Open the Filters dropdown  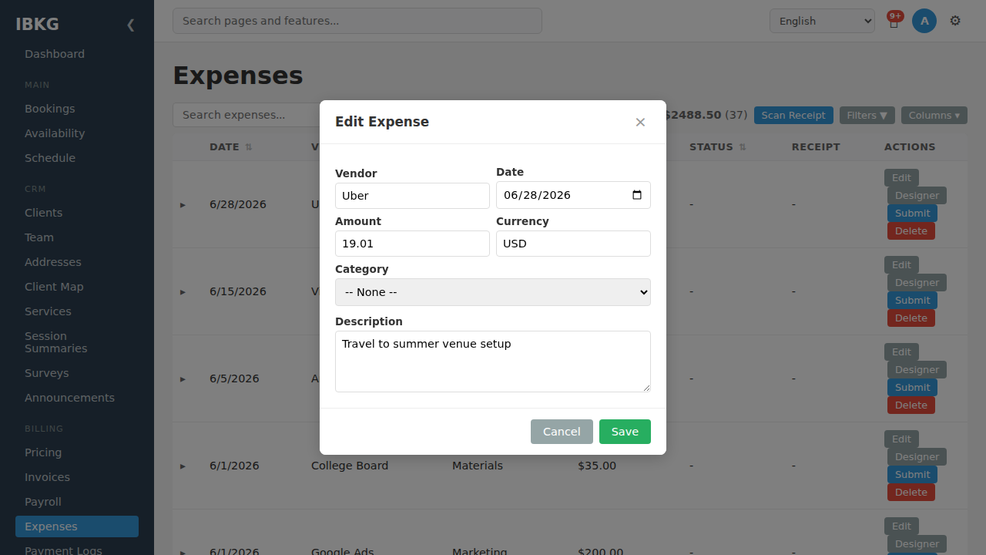tap(867, 116)
